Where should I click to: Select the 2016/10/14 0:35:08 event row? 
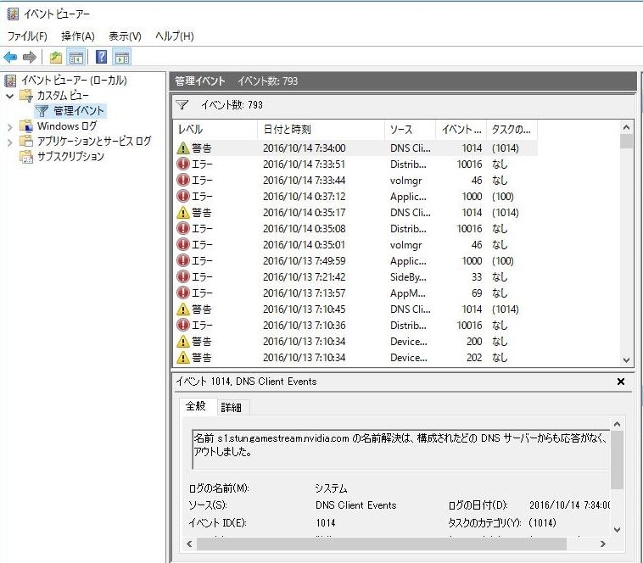coord(355,229)
